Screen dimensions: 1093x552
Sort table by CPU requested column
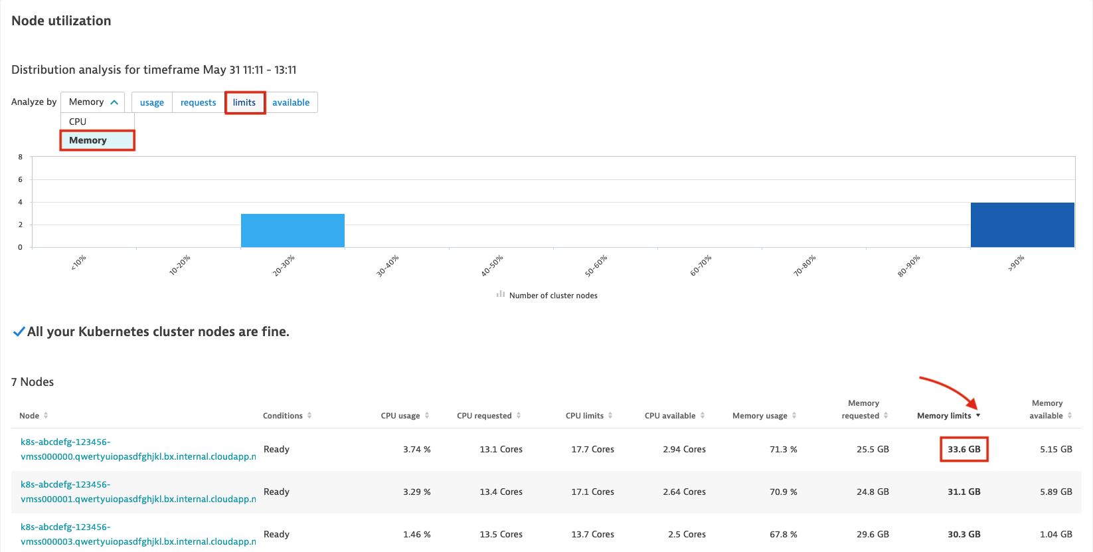(x=489, y=416)
